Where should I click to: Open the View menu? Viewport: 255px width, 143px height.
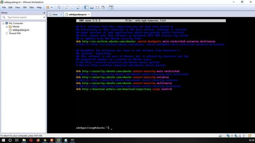click(x=18, y=8)
